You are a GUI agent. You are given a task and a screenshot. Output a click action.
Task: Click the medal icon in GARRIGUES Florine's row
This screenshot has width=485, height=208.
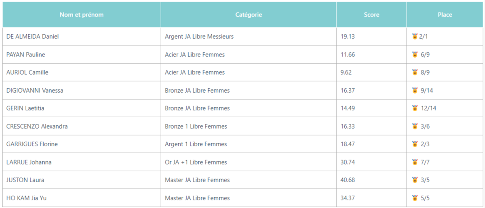(415, 144)
